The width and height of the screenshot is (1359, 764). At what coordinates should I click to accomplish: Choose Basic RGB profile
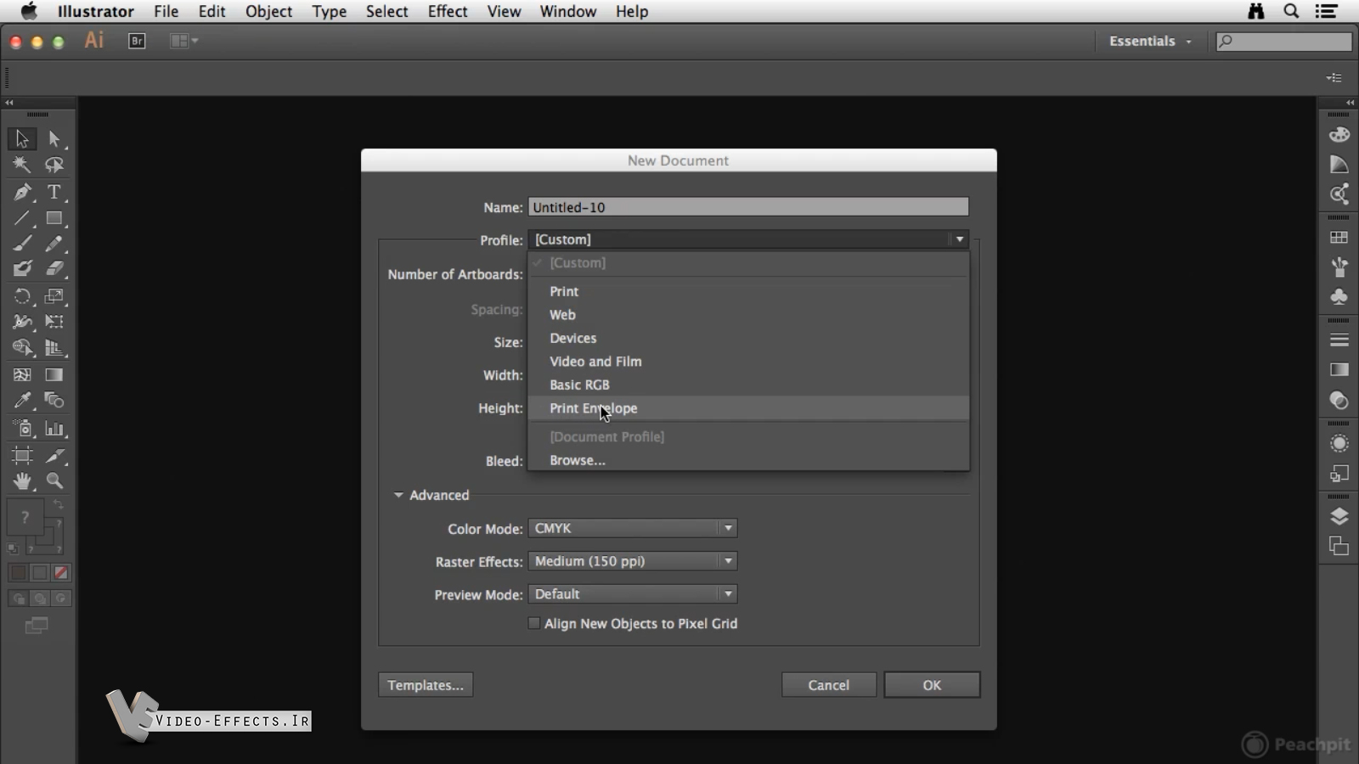(748, 385)
